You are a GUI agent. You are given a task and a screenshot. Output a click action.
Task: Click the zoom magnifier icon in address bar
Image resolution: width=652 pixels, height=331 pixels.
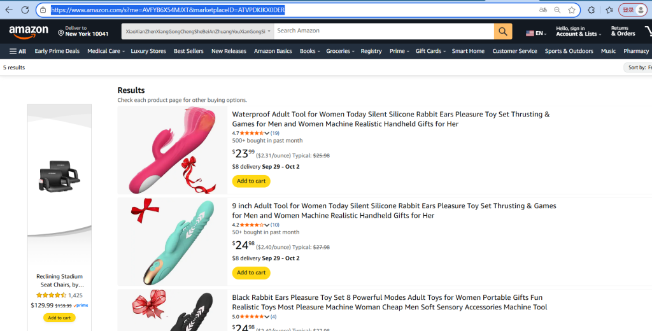point(557,10)
